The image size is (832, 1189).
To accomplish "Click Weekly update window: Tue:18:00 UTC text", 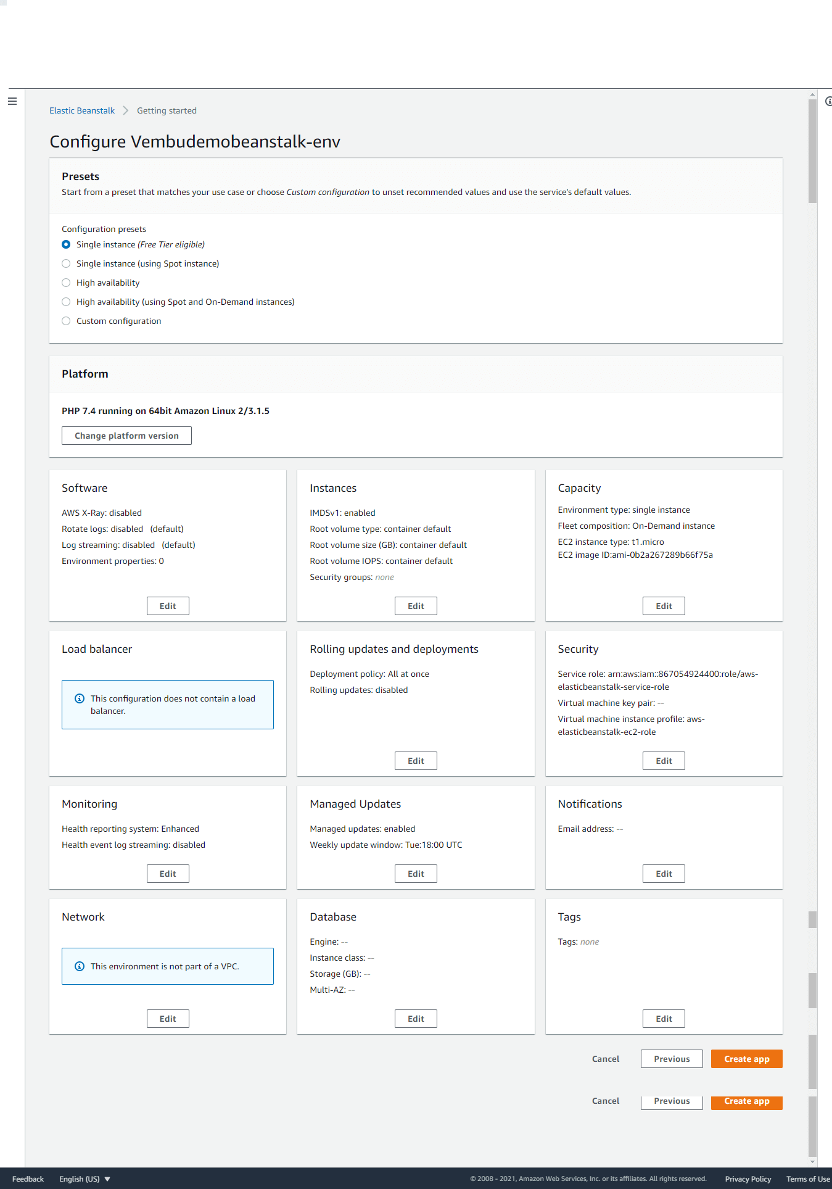I will pyautogui.click(x=385, y=845).
